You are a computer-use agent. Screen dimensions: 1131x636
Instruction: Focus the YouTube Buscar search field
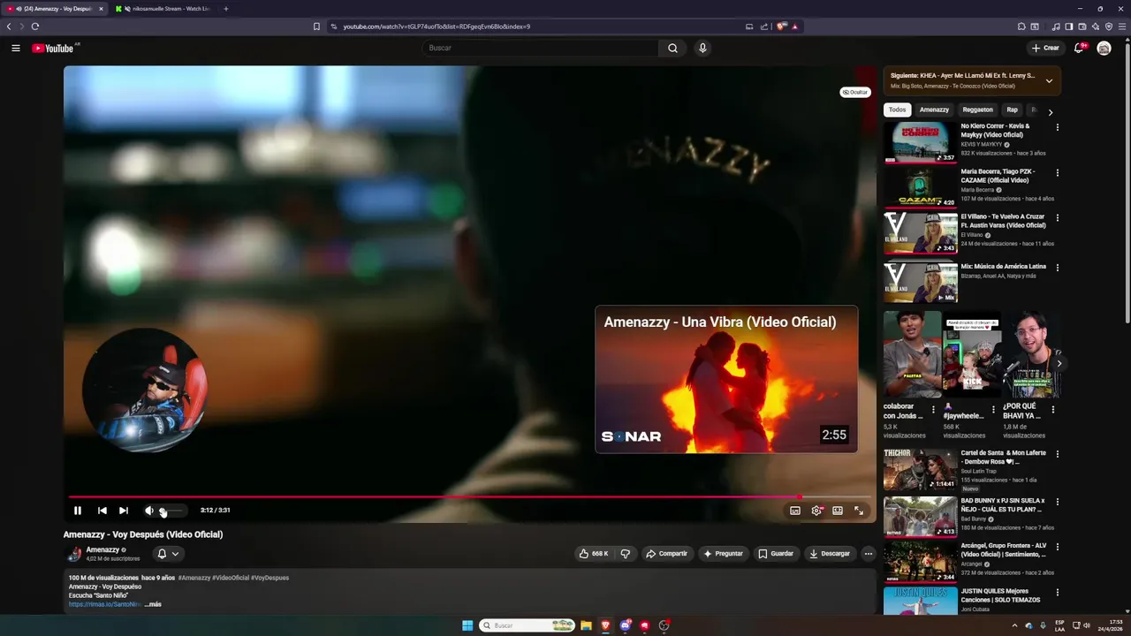coord(540,48)
